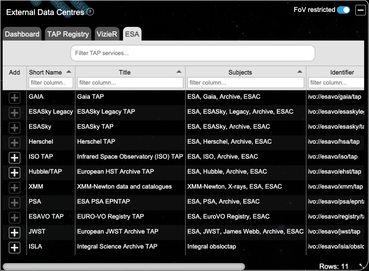Add the GAIA TAP service
The height and width of the screenshot is (271, 369).
click(x=15, y=98)
